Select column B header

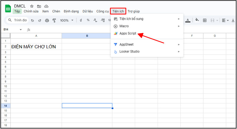coord(87,36)
